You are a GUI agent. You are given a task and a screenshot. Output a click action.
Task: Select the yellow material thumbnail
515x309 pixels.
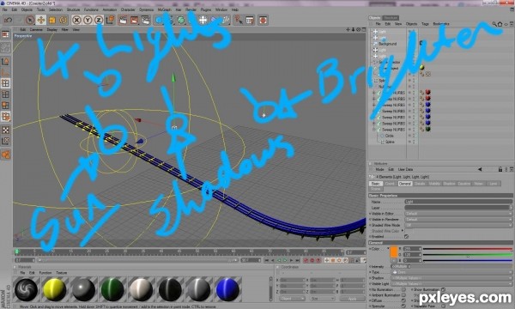pos(55,289)
